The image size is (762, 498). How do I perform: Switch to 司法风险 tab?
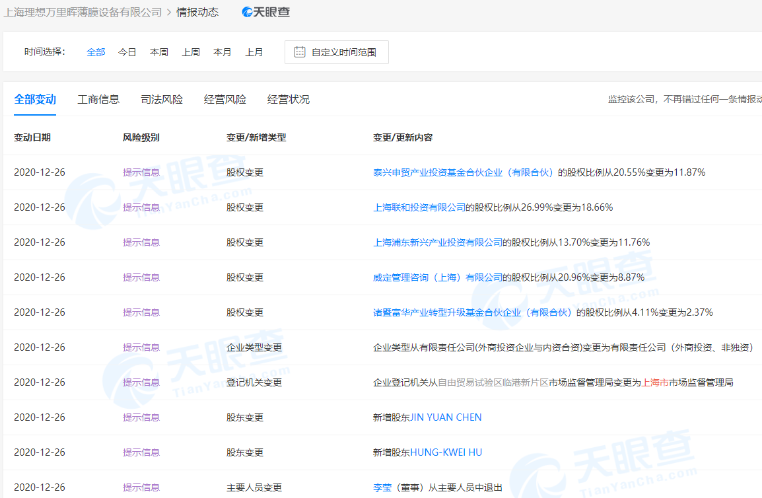(162, 99)
